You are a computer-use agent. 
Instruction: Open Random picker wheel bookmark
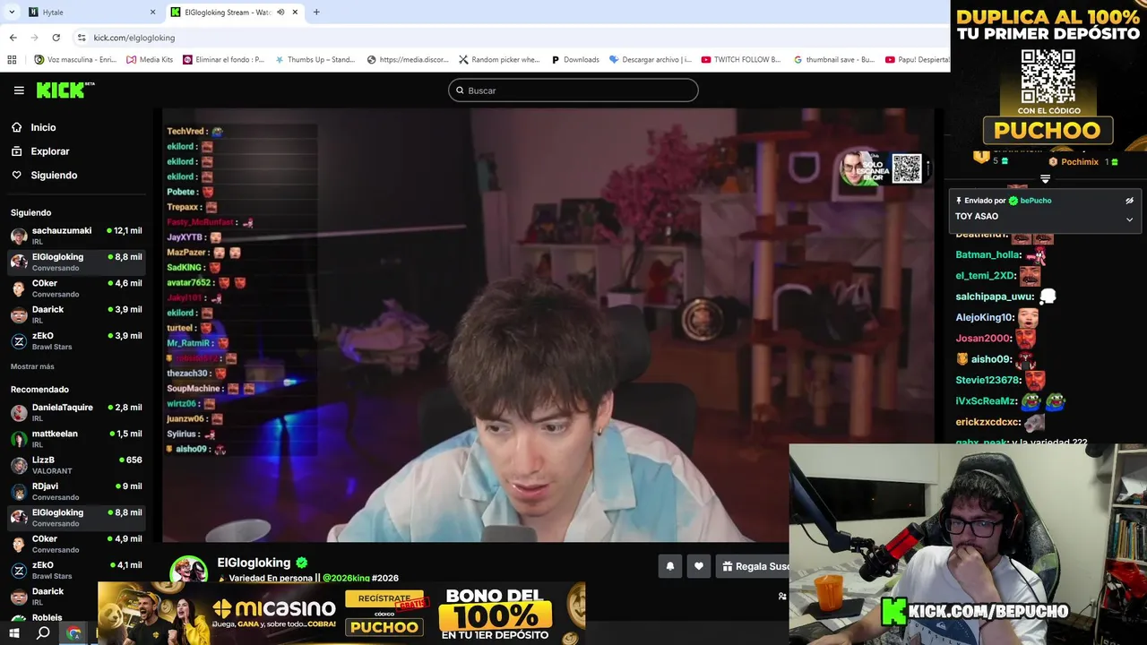pos(499,60)
